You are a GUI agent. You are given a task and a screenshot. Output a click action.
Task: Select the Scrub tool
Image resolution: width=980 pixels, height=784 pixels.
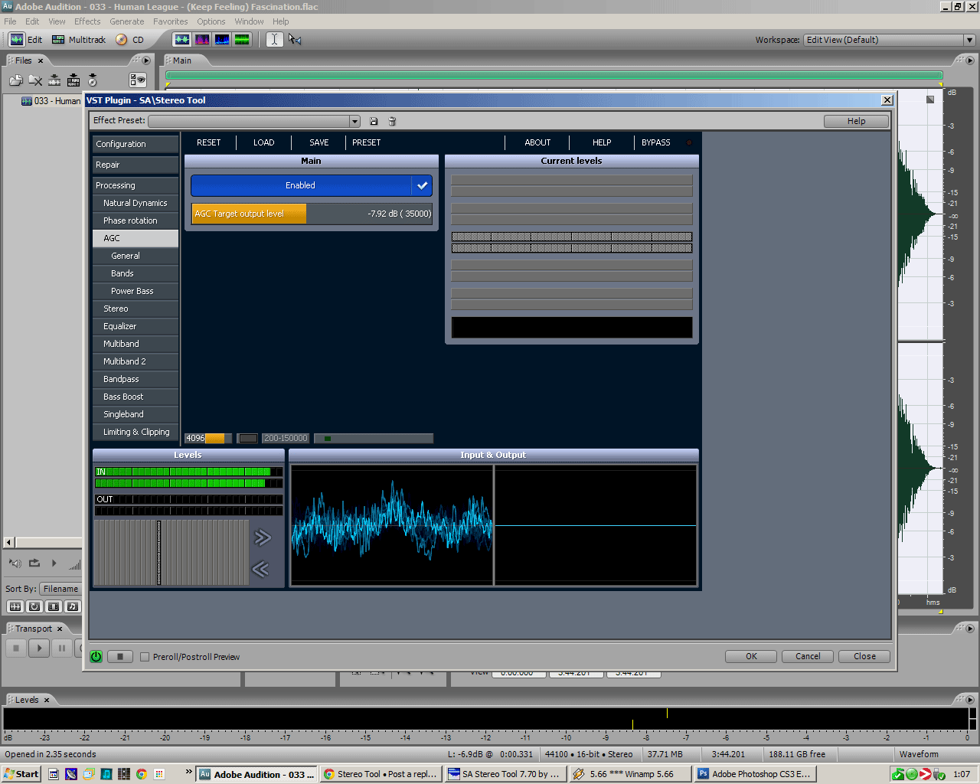(x=295, y=39)
